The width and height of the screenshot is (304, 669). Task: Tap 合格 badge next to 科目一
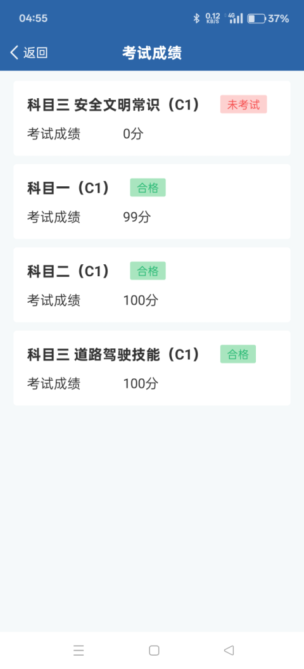click(148, 188)
